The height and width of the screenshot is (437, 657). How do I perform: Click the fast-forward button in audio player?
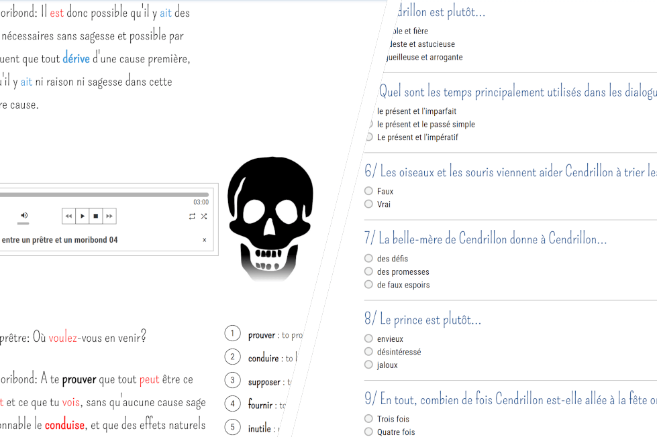coord(109,216)
